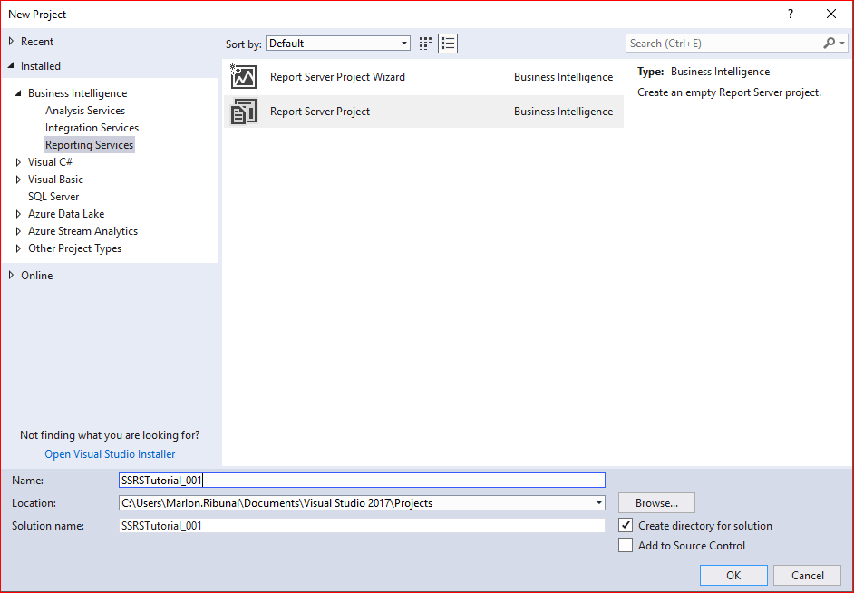Select Reporting Services in the tree
The height and width of the screenshot is (593, 854).
point(90,145)
